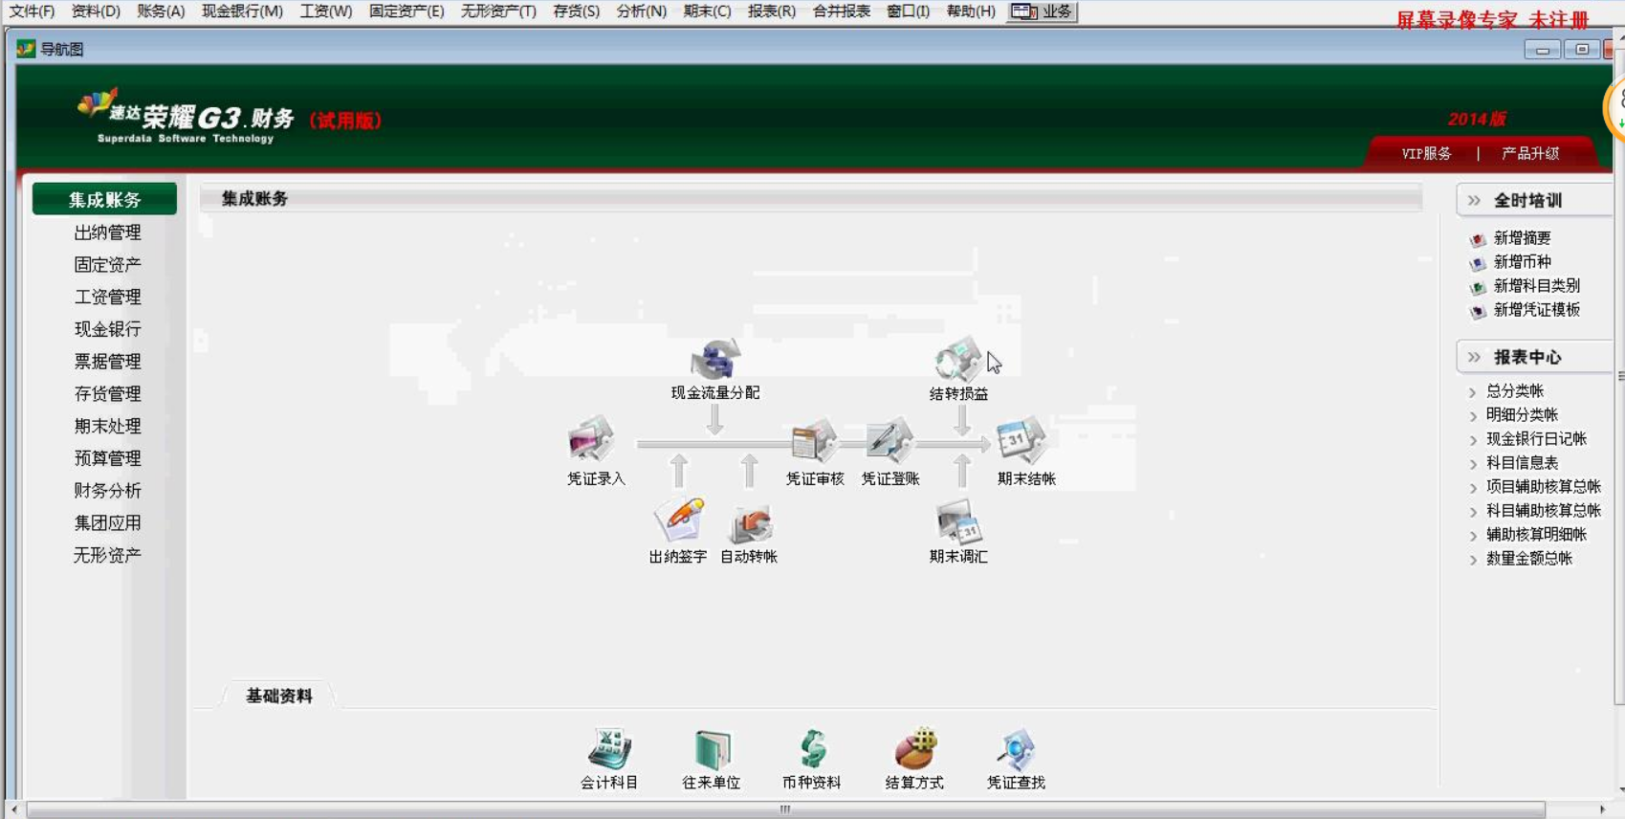Select 财务分析 in the sidebar

click(107, 491)
